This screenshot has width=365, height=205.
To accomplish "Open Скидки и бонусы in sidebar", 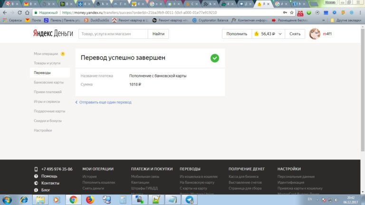I will click(48, 121).
